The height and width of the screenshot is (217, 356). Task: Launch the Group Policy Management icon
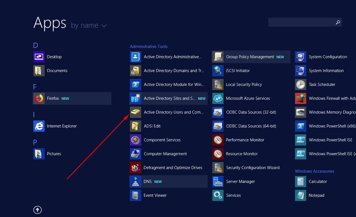pos(218,57)
